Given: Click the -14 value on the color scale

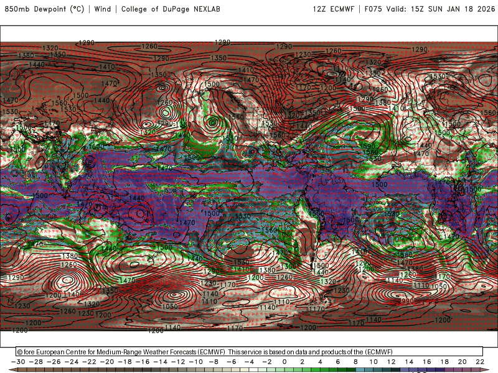Looking at the screenshot, I should coord(161,362).
